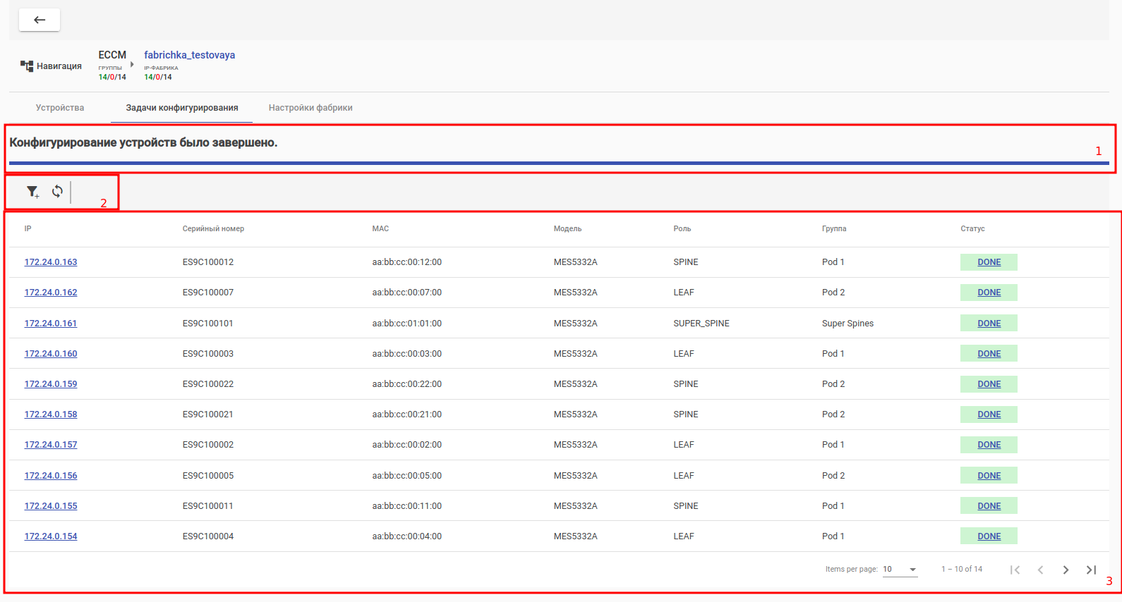Switch to the Настройки фабрики tab
Image resolution: width=1122 pixels, height=602 pixels.
310,108
